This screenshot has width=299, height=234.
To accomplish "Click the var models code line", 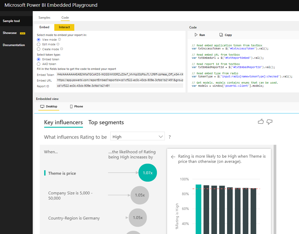I will [228, 86].
